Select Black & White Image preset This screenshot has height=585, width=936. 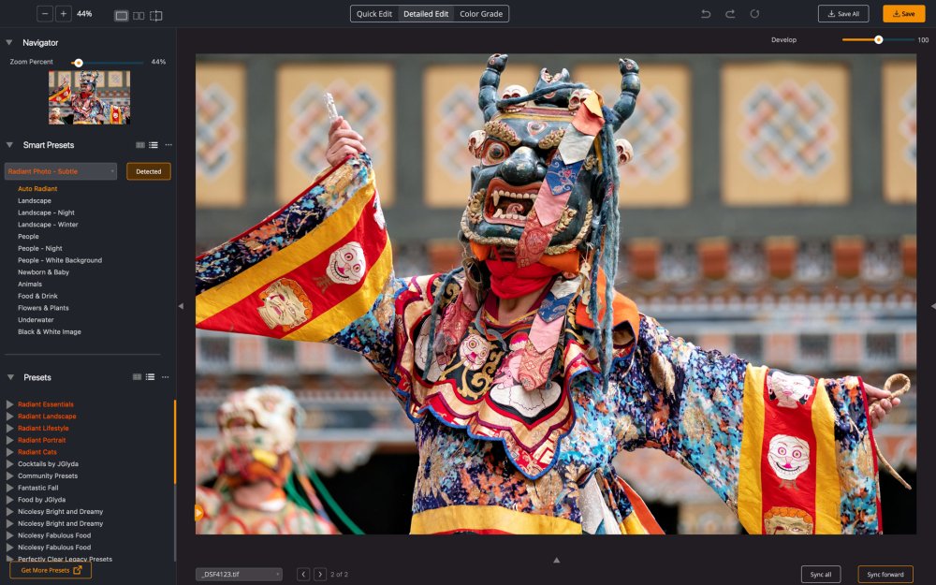tap(50, 332)
